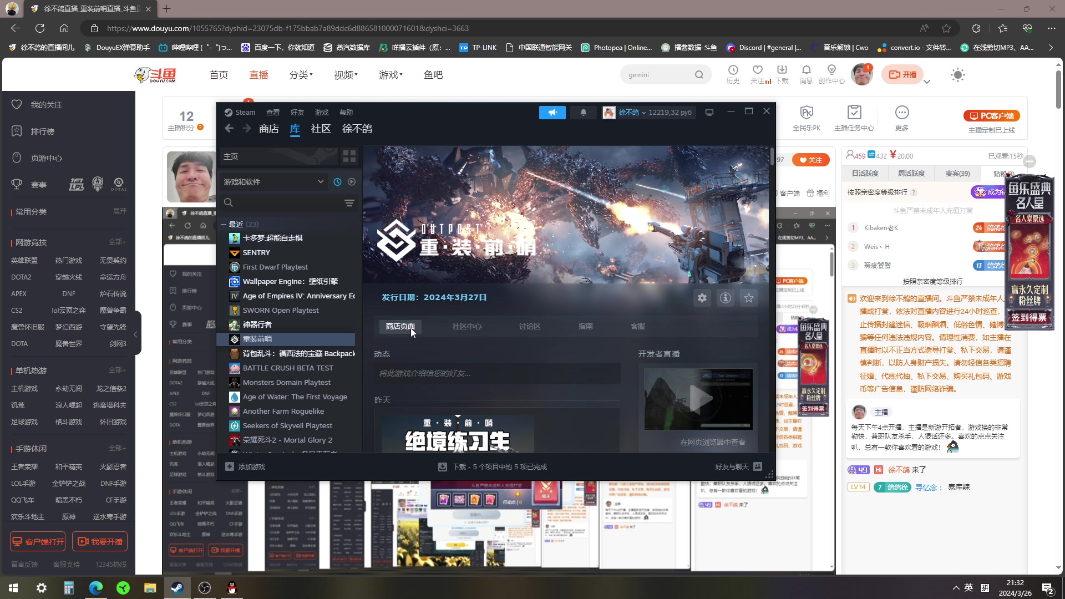Select BATTLE CRUSH BETA TEST in library
The height and width of the screenshot is (599, 1065).
click(287, 368)
